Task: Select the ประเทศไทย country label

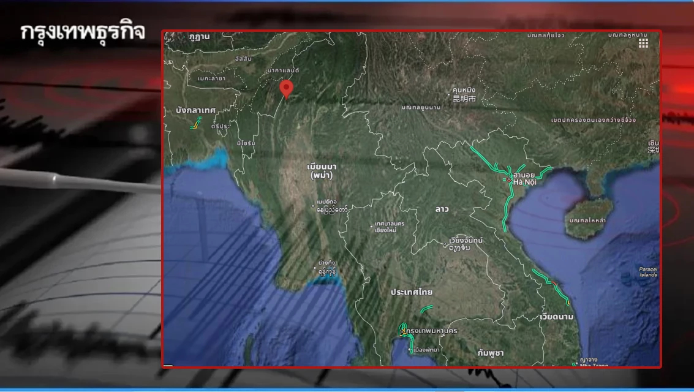Action: (x=412, y=292)
